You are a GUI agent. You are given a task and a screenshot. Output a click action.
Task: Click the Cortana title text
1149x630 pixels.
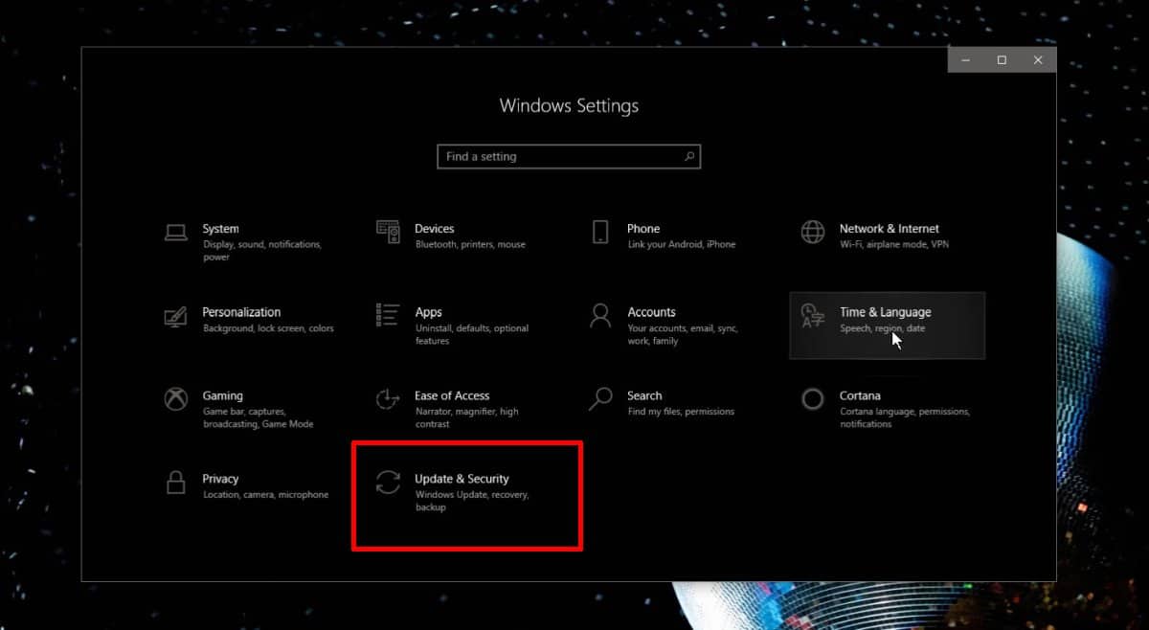click(x=860, y=395)
